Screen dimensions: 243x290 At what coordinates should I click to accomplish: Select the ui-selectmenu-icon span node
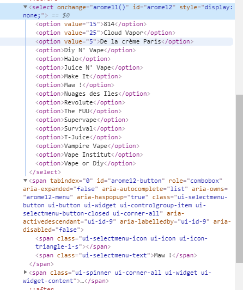tap(121, 243)
